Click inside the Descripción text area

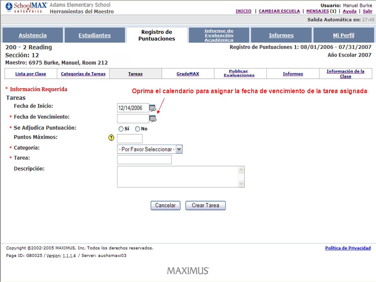pyautogui.click(x=178, y=177)
